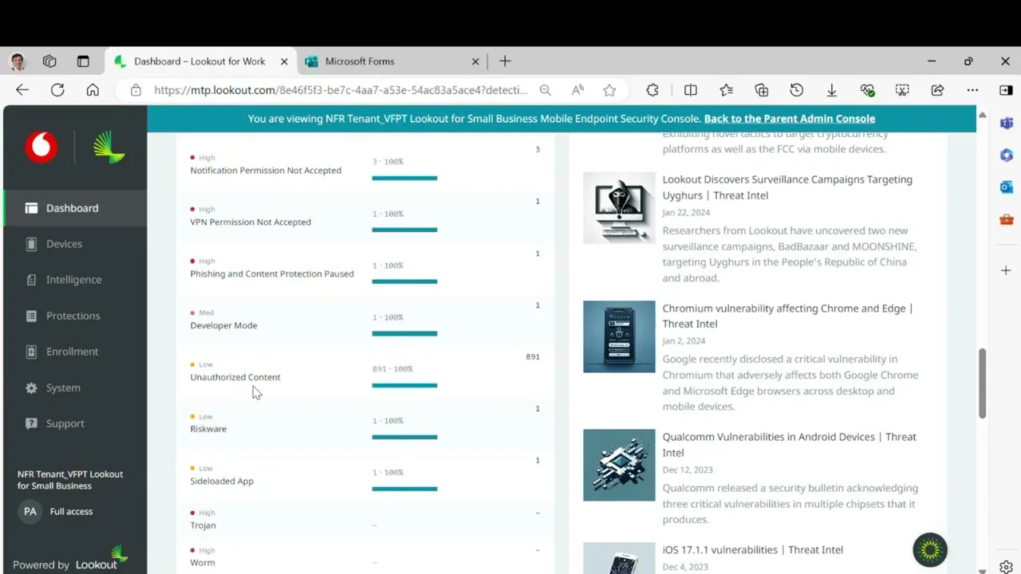Click the address bar URL
The height and width of the screenshot is (574, 1021).
coord(341,90)
